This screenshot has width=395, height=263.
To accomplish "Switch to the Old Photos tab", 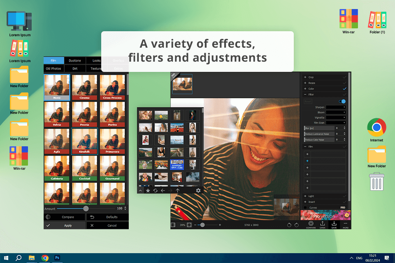I will [53, 69].
